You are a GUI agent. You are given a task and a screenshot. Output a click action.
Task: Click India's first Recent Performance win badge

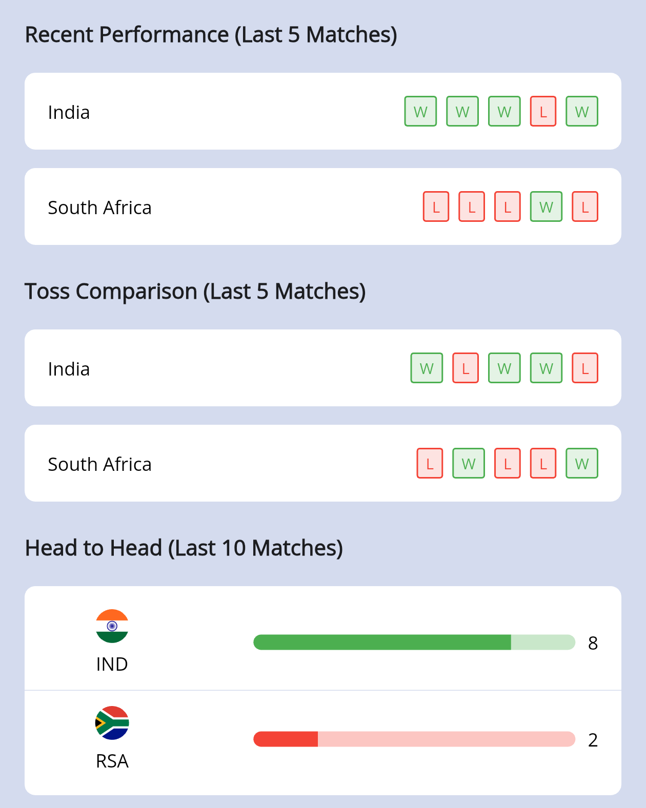(x=420, y=111)
